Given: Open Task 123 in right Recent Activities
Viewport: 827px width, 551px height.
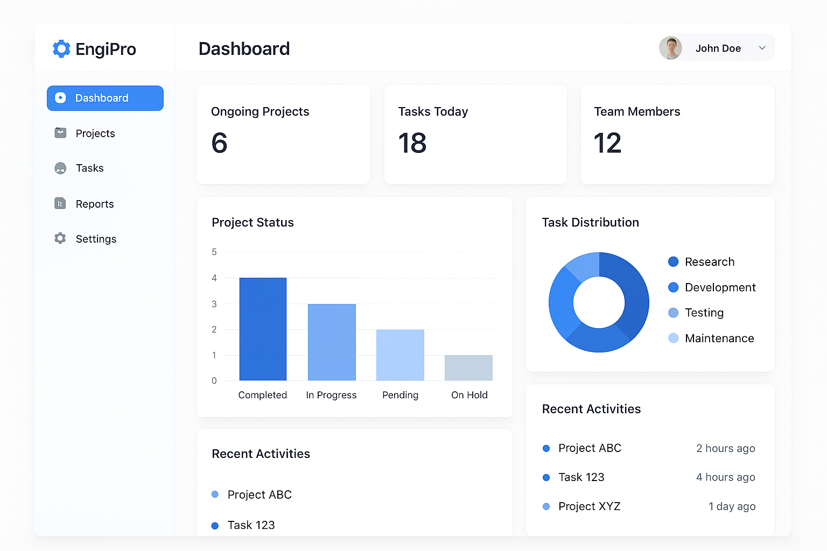Looking at the screenshot, I should [x=581, y=477].
